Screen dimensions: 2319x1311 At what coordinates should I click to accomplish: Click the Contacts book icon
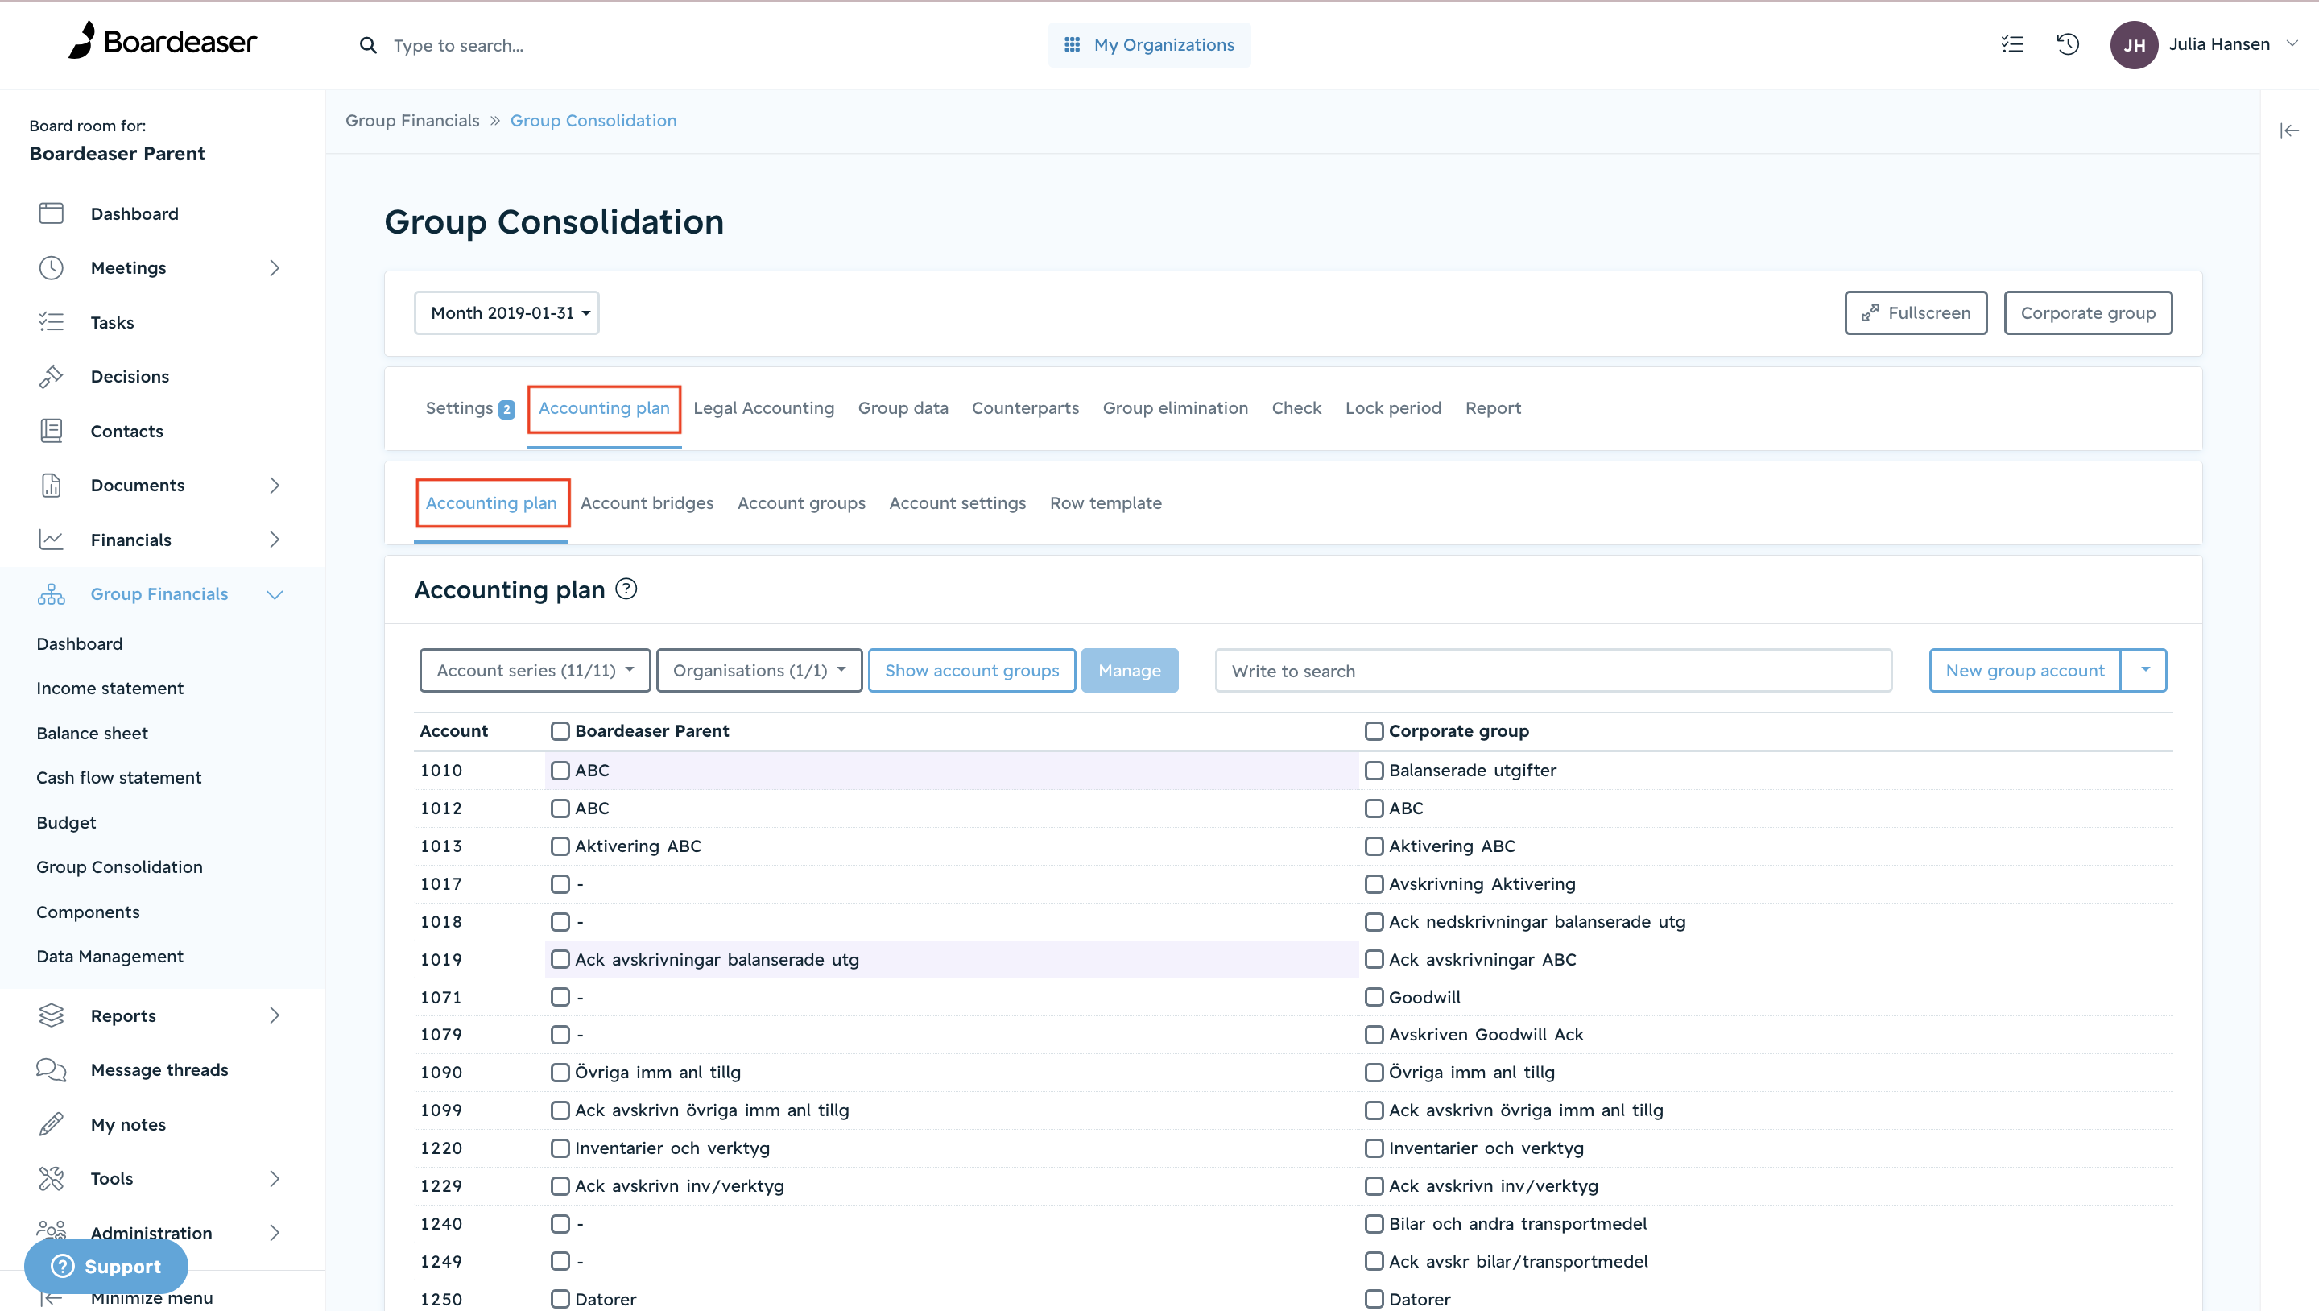pos(52,432)
